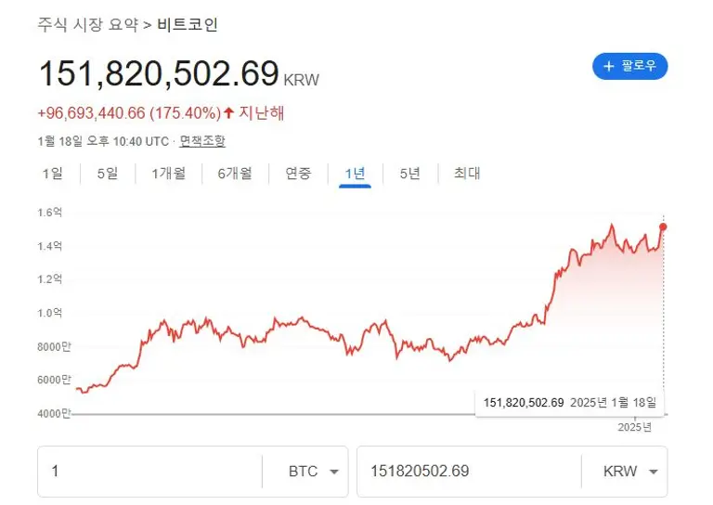Click the red endpoint dot on chart
This screenshot has width=713, height=505.
coord(663,227)
